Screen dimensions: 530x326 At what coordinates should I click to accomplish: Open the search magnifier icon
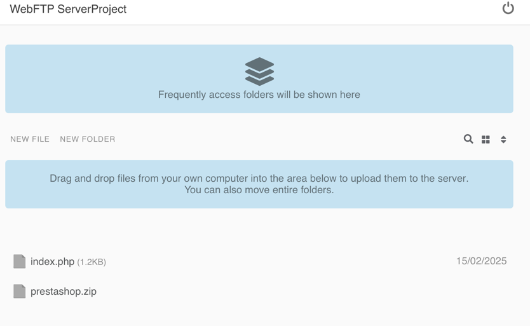[x=468, y=139]
